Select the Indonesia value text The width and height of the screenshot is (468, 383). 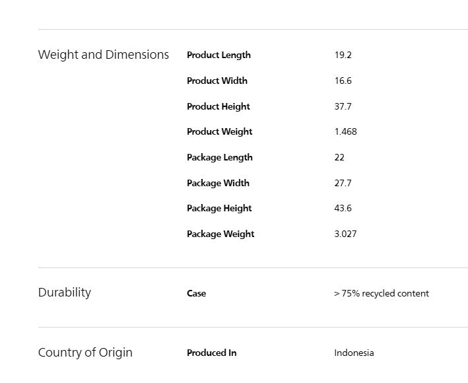click(x=354, y=353)
